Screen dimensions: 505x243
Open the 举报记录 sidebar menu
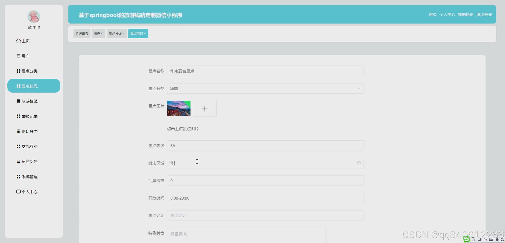click(x=34, y=116)
